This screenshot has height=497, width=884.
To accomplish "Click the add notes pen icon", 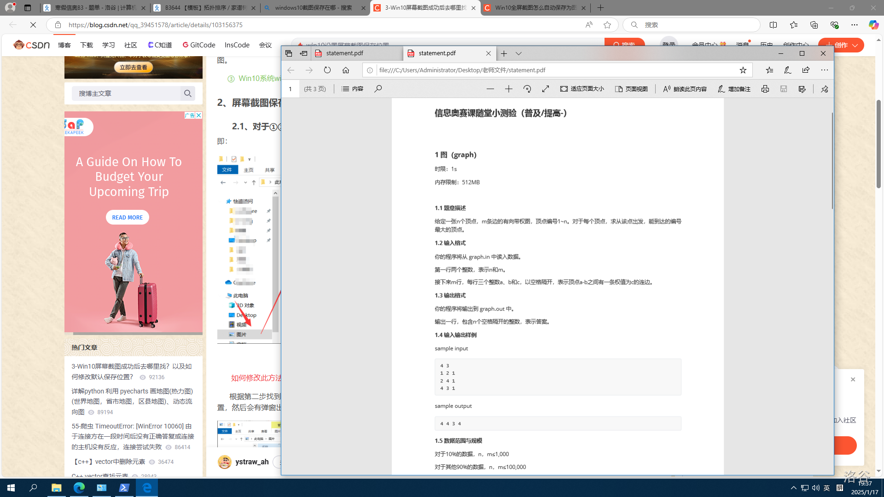I will click(787, 70).
